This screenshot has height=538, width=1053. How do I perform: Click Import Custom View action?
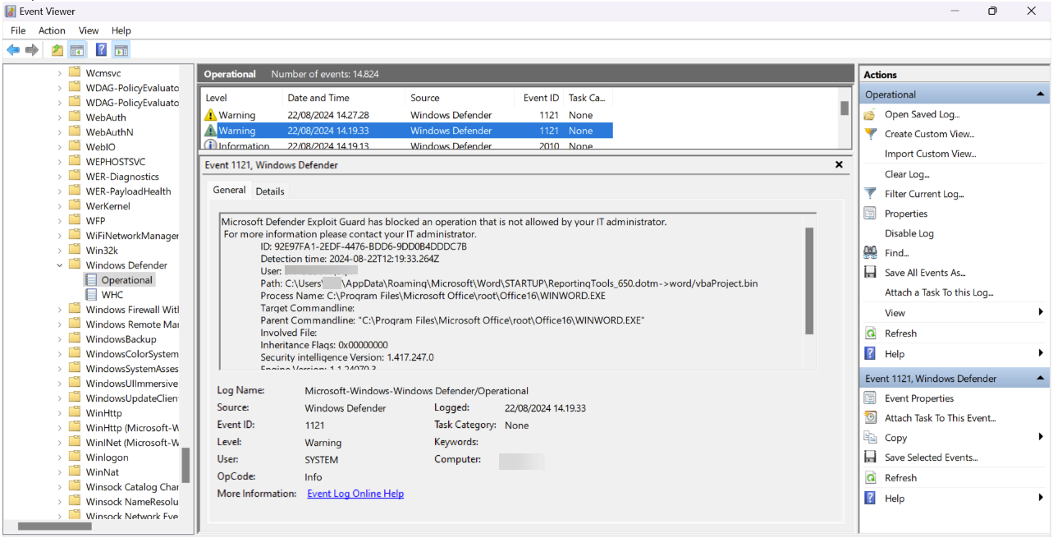click(x=930, y=154)
